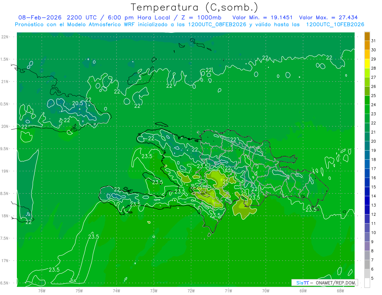The image size is (382, 295).
Task: Click the '13' color bar label
Action: tap(374, 205)
